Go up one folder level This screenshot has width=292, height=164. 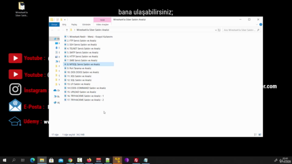point(67,30)
